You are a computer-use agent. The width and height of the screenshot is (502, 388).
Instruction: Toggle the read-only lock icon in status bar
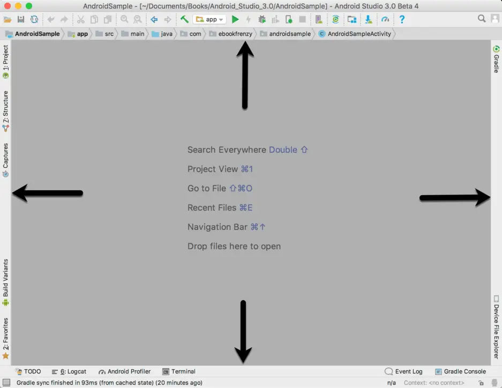pos(481,383)
